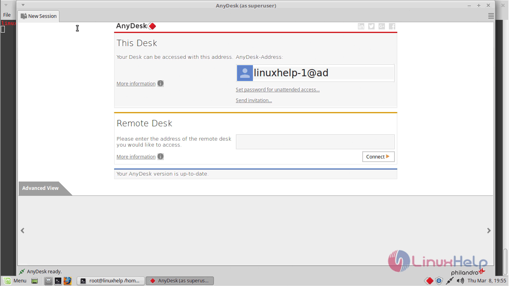The width and height of the screenshot is (509, 286).
Task: Click the Connect button
Action: pyautogui.click(x=378, y=157)
